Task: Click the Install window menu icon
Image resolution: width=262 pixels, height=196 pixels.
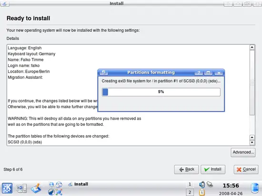Action: click(5, 4)
